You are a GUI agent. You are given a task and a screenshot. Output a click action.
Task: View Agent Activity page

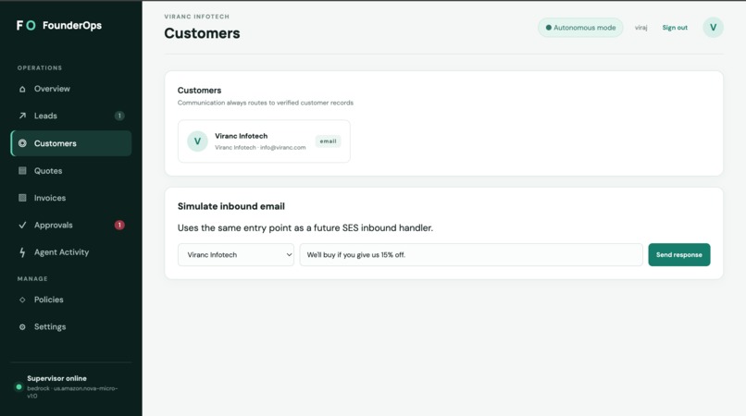(71, 252)
